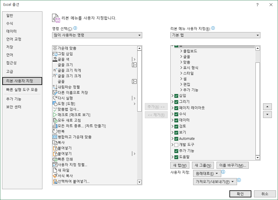Move selected item down with arrow button
The width and height of the screenshot is (278, 200).
[x=267, y=114]
